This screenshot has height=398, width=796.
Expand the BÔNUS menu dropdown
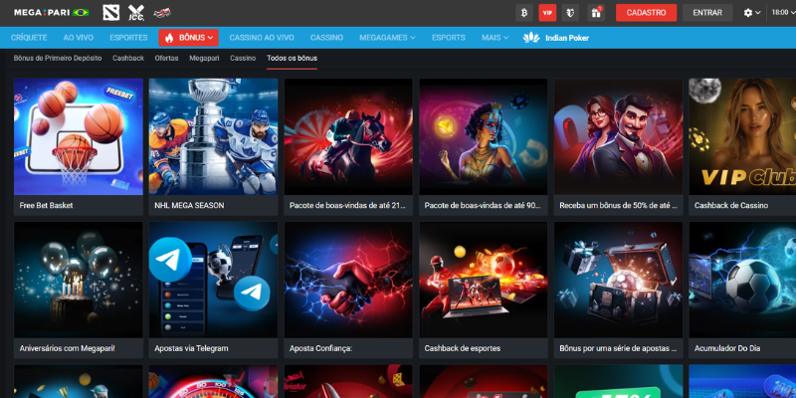tap(188, 38)
